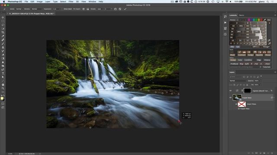Click the foreground color swatch
The width and height of the screenshot is (277, 155).
pos(2,98)
